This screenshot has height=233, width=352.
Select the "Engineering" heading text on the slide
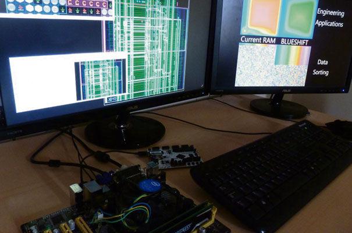click(330, 12)
